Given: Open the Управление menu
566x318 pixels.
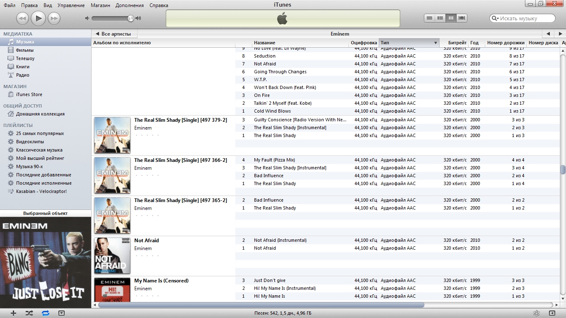Looking at the screenshot, I should pyautogui.click(x=71, y=5).
